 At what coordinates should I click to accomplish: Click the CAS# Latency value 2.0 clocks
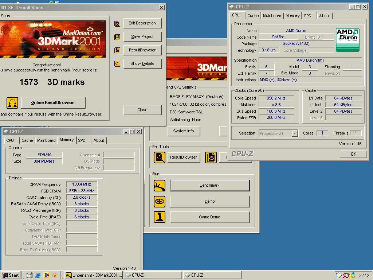coord(82,197)
